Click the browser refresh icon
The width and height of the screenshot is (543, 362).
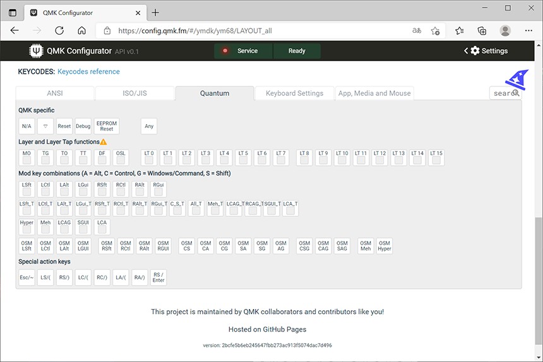pyautogui.click(x=59, y=30)
